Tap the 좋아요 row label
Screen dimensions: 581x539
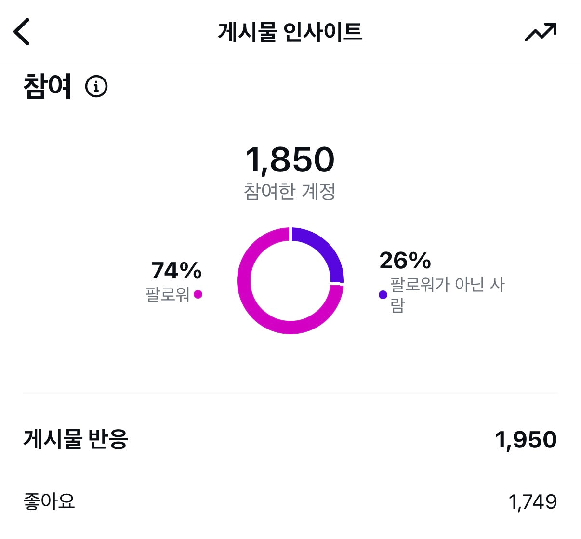pyautogui.click(x=49, y=501)
